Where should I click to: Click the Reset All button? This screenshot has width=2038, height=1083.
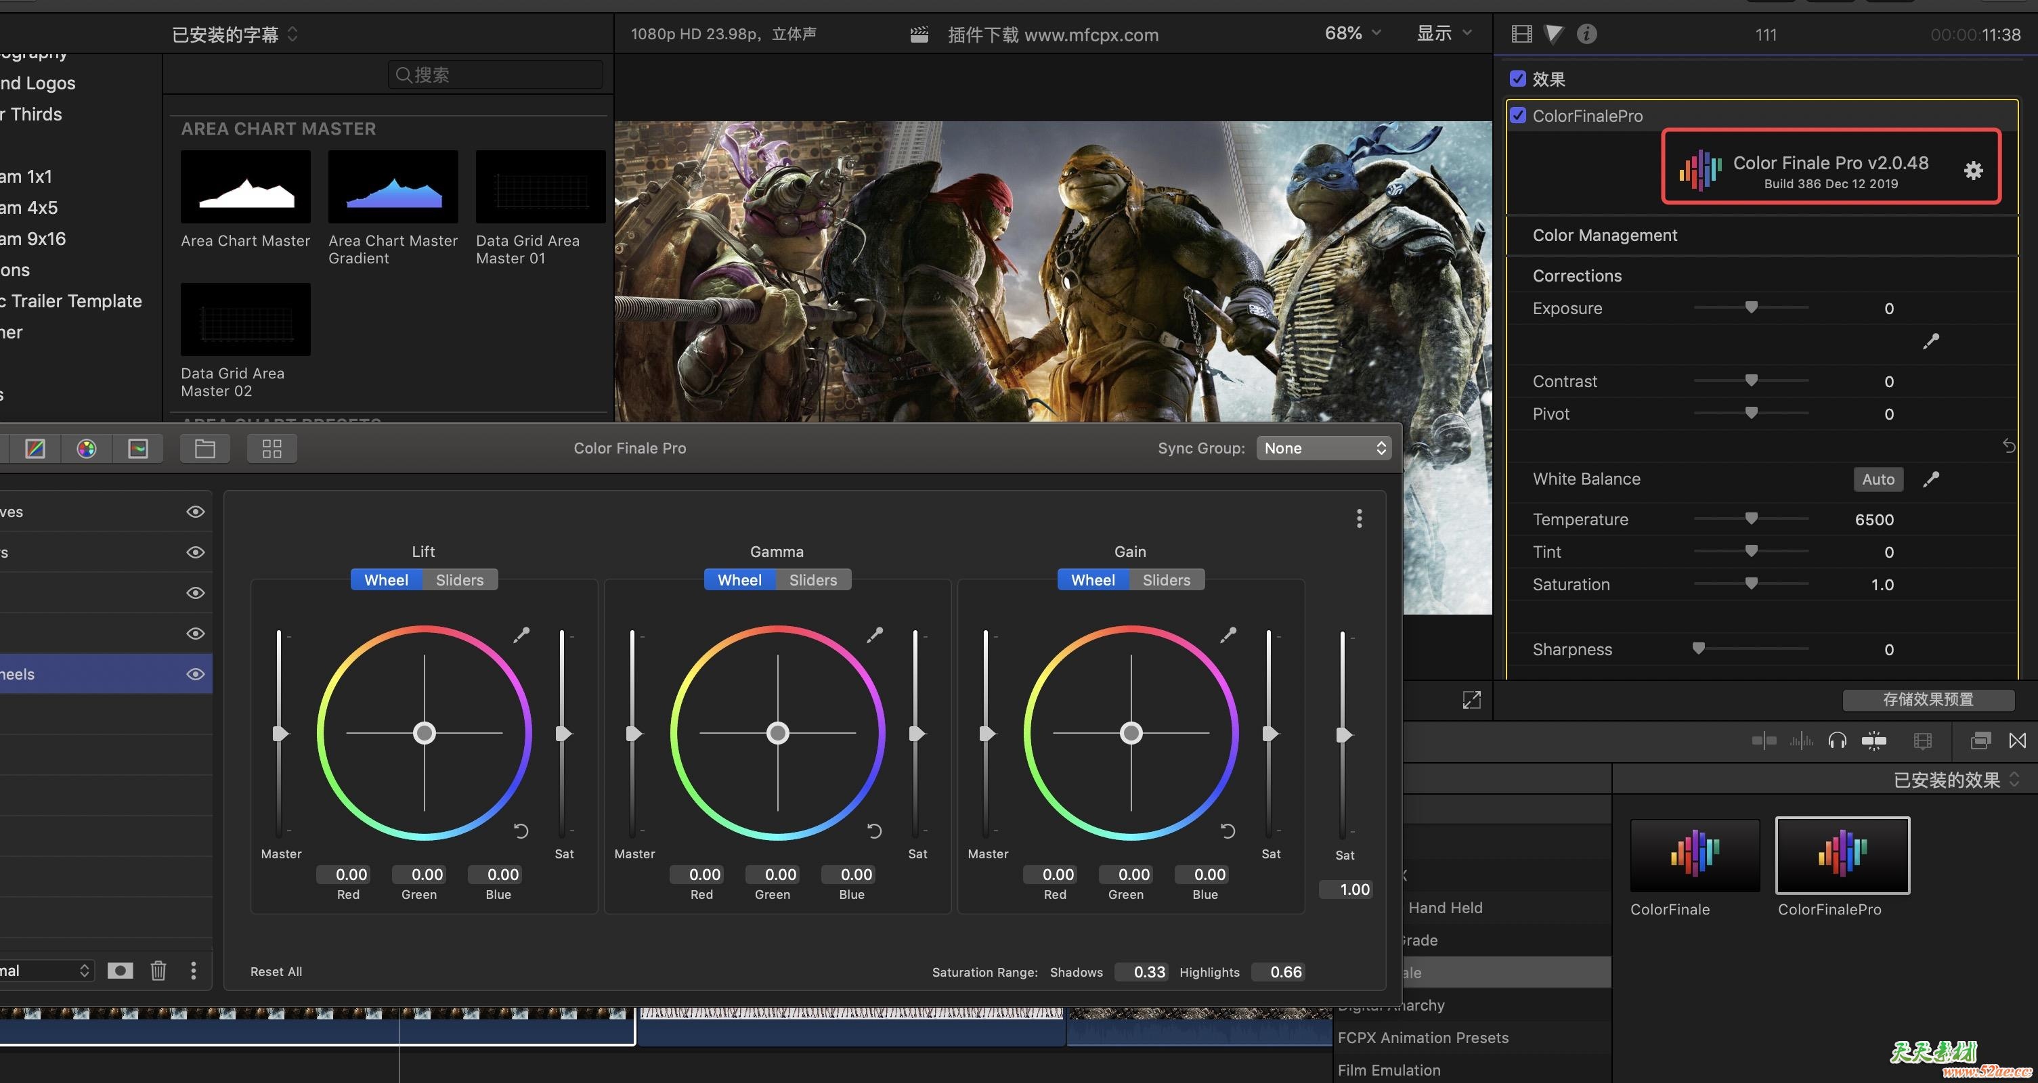point(276,971)
